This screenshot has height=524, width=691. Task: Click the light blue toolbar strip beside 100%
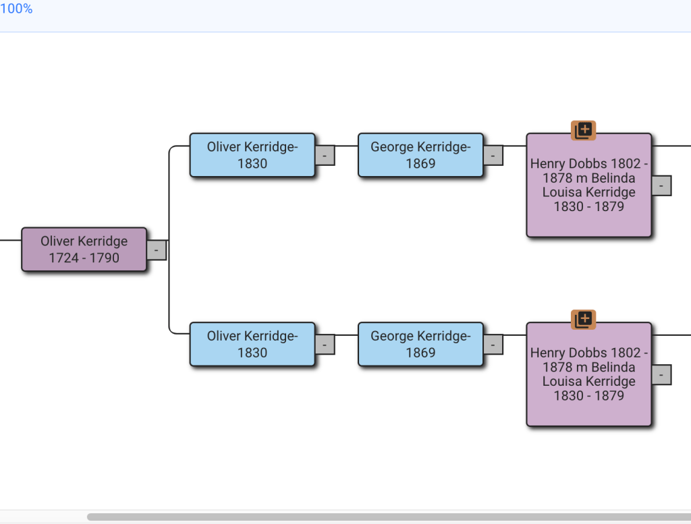click(337, 16)
